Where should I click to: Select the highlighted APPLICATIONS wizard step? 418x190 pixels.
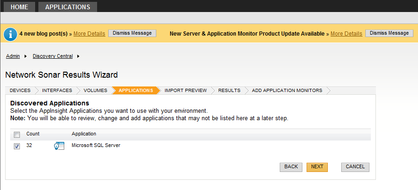pos(135,90)
